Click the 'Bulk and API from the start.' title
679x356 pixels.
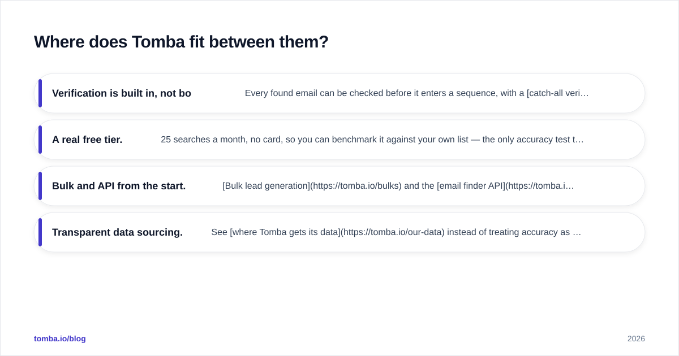point(119,186)
